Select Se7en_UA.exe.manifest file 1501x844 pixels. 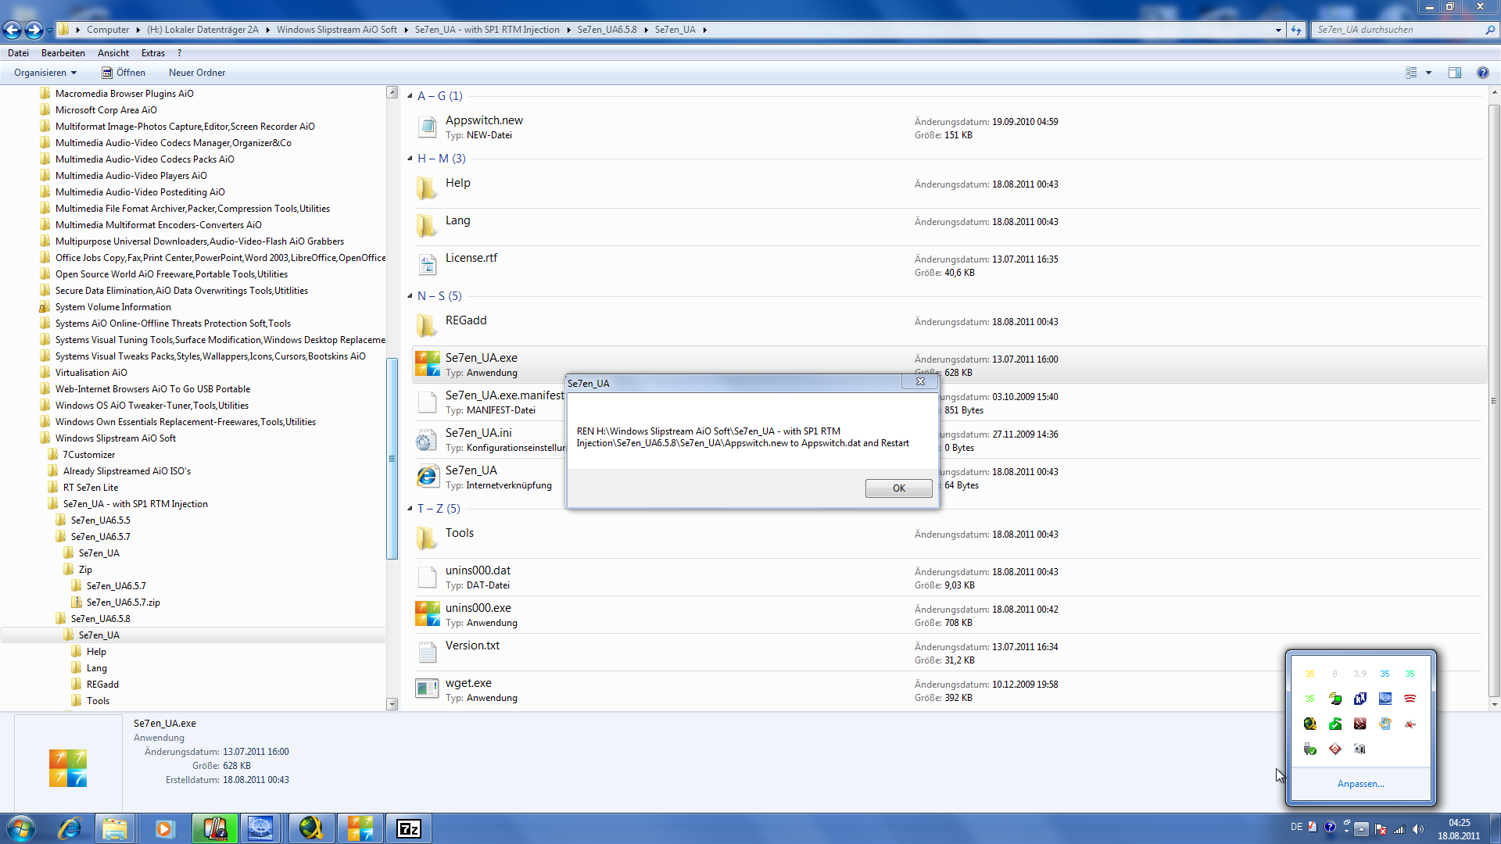(504, 395)
